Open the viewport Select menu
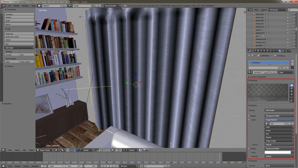298x168 pixels. pos(17,150)
